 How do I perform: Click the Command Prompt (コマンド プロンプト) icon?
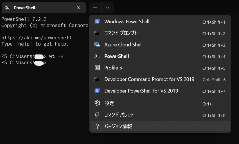point(97,33)
